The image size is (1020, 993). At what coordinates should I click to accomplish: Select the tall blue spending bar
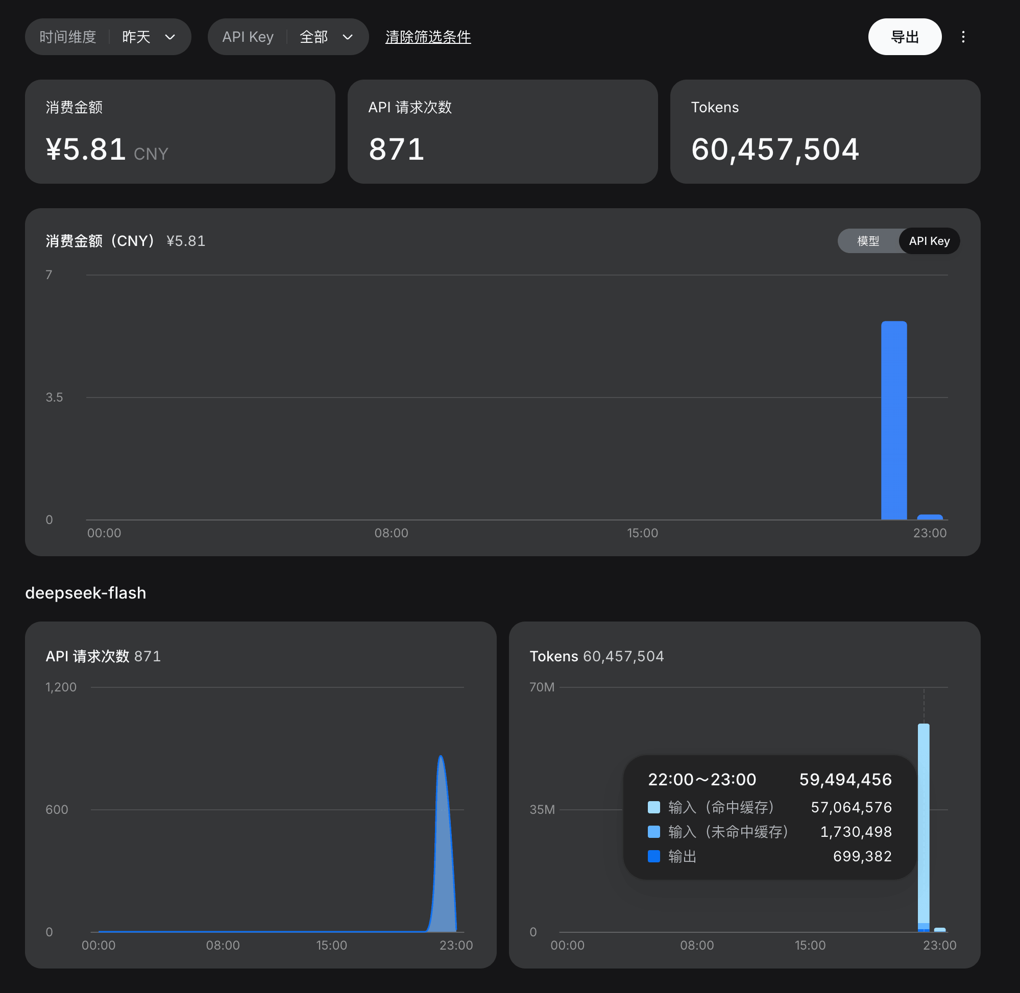894,420
